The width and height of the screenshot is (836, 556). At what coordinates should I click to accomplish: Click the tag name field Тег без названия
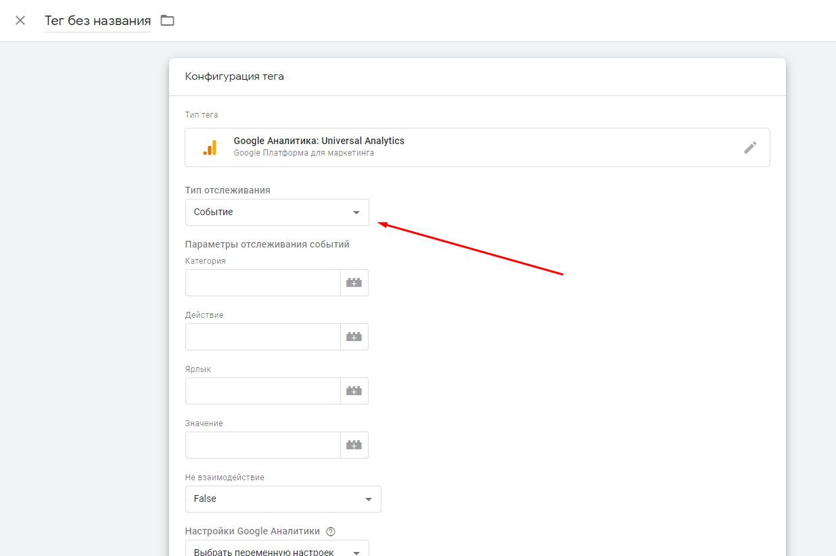point(97,21)
